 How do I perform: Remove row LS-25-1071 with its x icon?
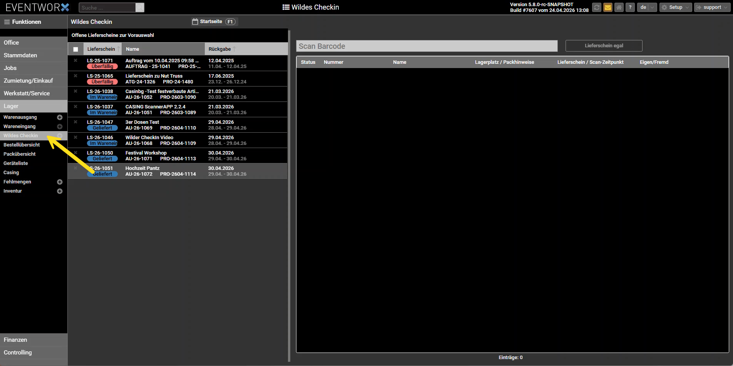click(x=75, y=60)
